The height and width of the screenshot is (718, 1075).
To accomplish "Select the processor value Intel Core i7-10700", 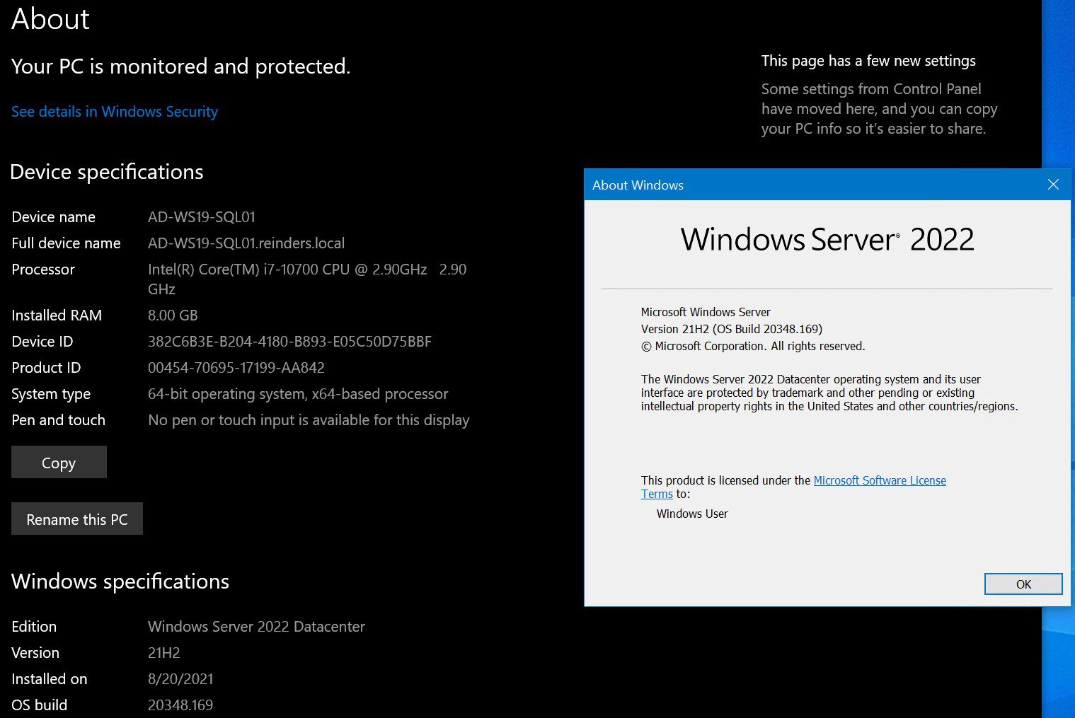I will pyautogui.click(x=307, y=279).
